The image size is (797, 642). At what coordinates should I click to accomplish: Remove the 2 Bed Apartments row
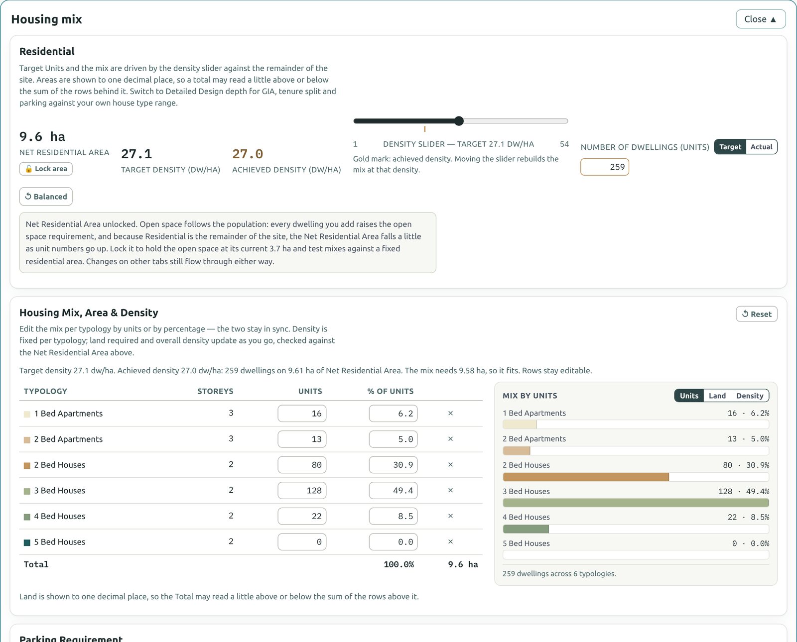(x=450, y=439)
